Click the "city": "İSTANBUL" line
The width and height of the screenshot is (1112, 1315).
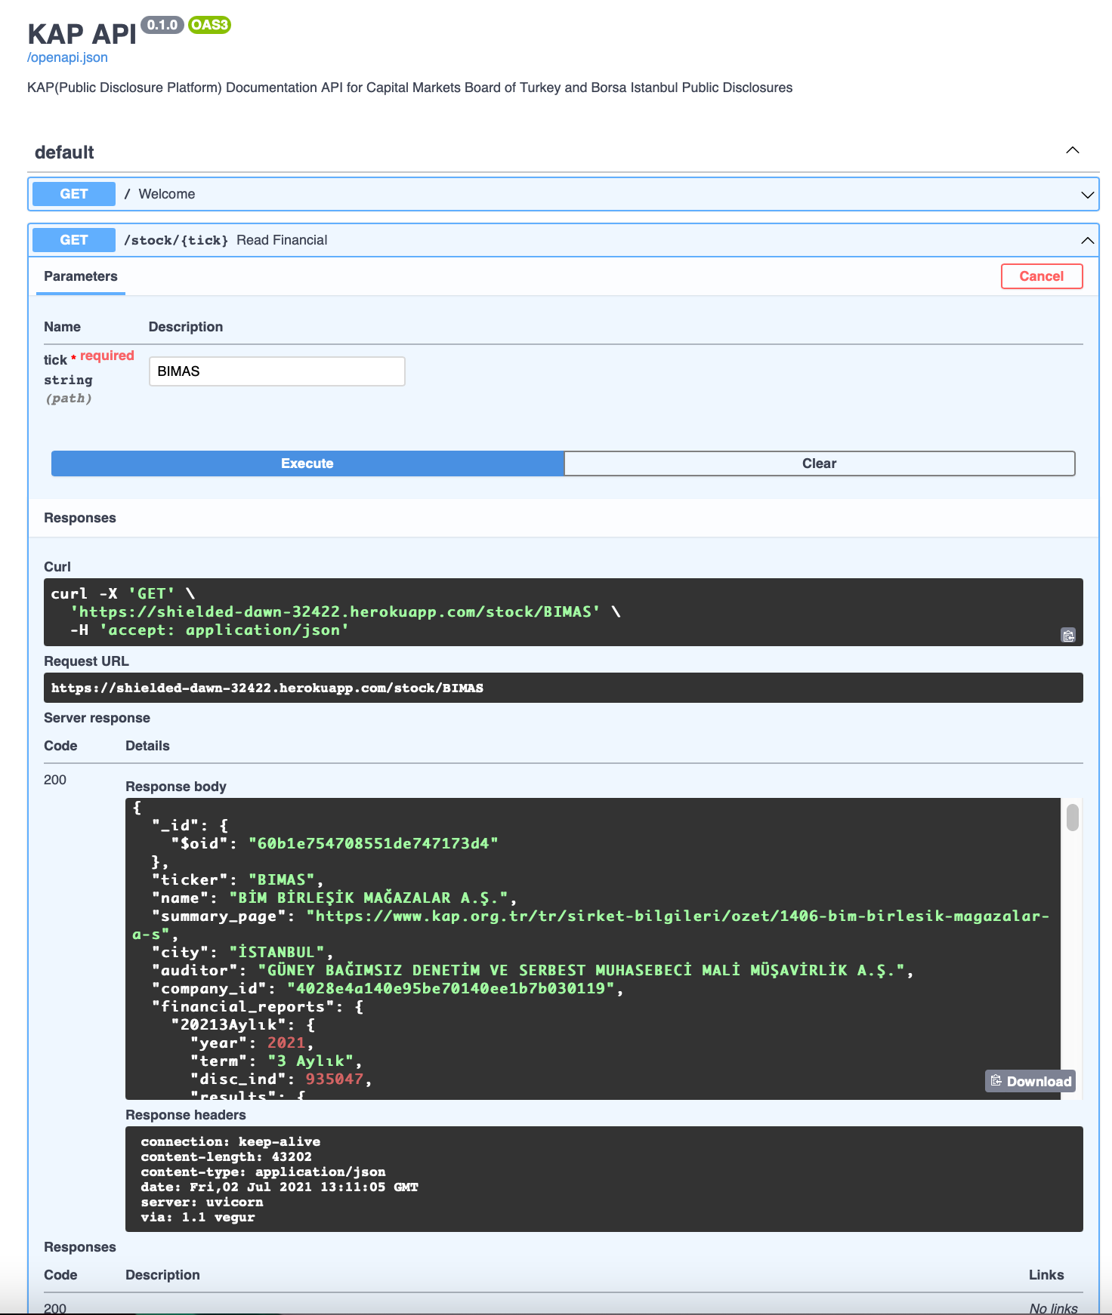[x=242, y=952]
